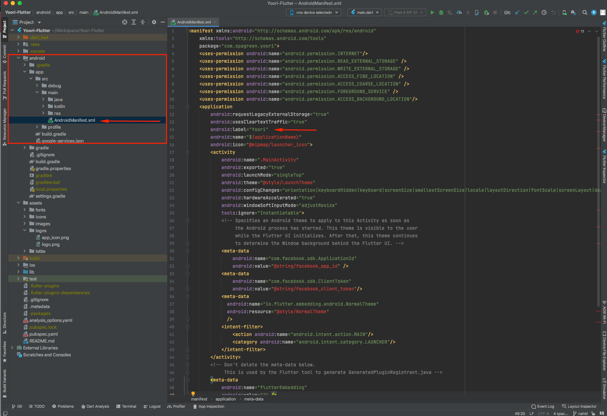607x416 pixels.
Task: Open the Layout Inspector button
Action: coord(579,406)
